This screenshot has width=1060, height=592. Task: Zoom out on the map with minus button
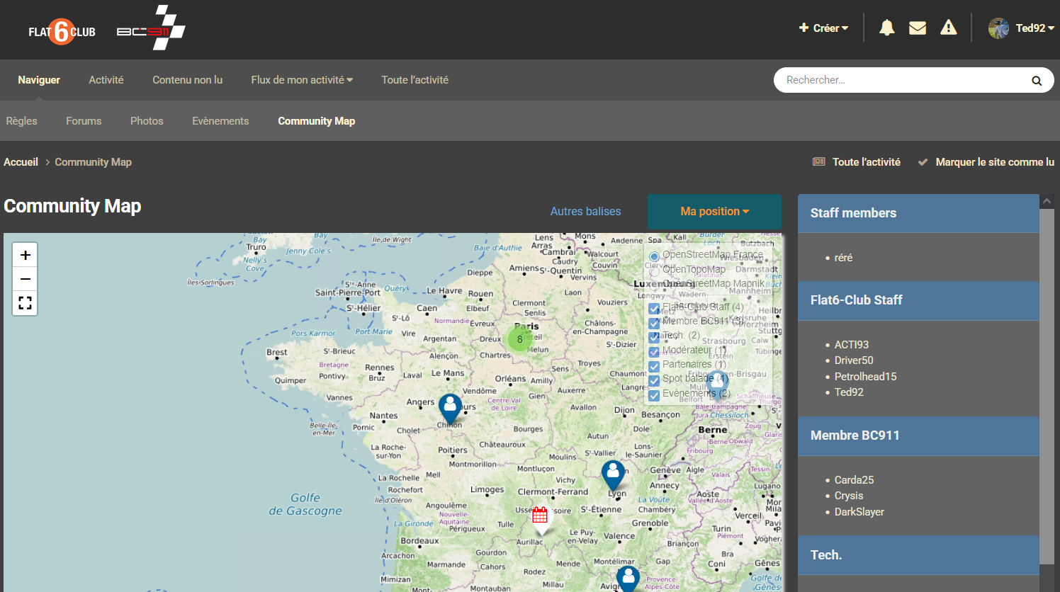click(25, 279)
